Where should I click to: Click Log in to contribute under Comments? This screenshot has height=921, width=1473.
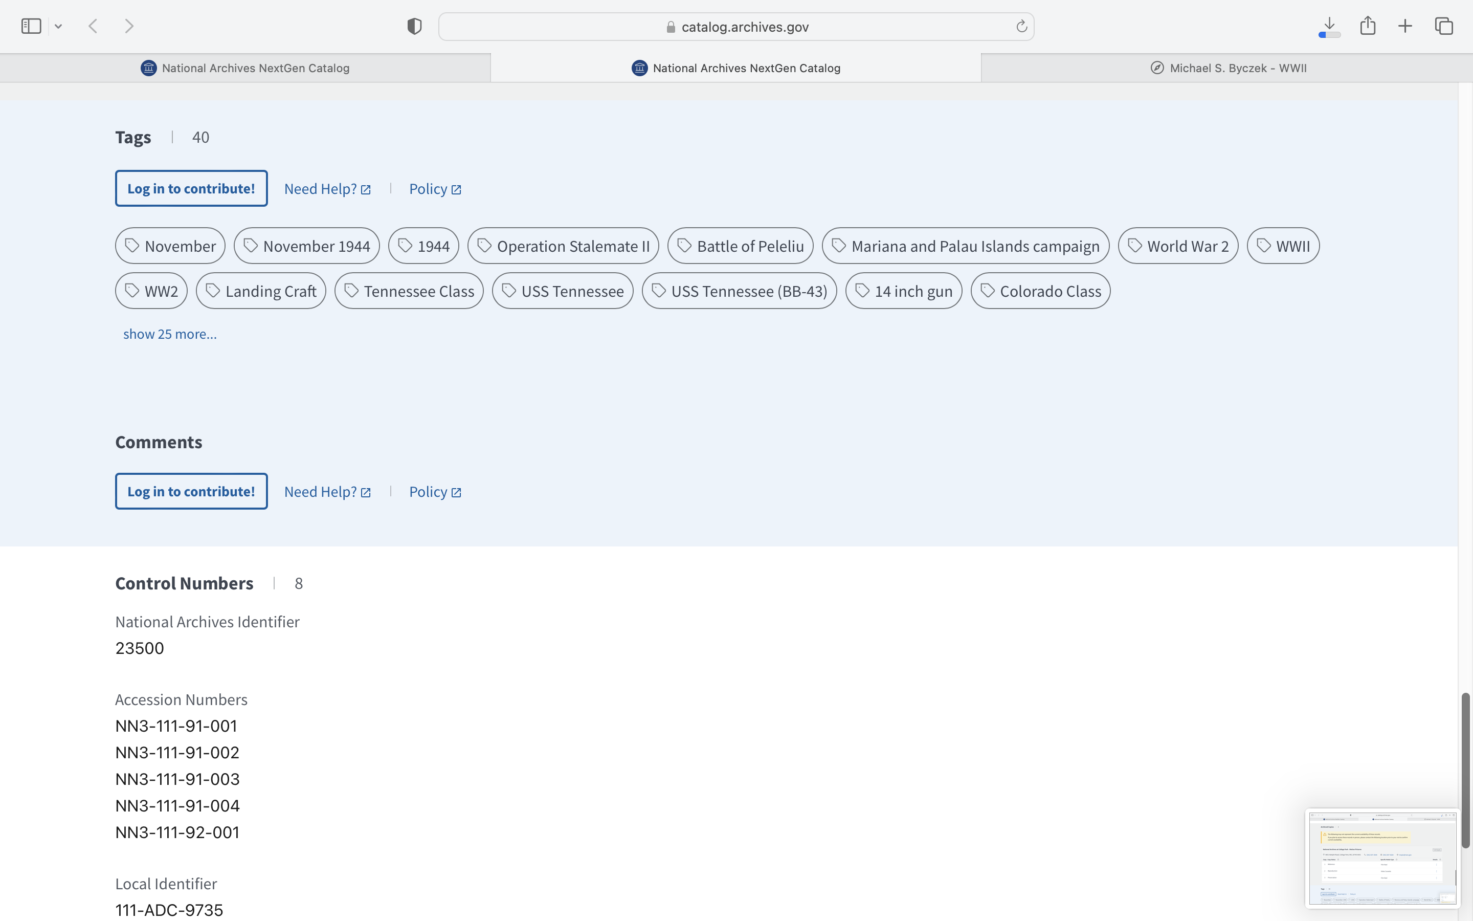(x=191, y=492)
